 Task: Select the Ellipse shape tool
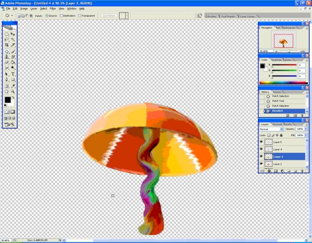12,79
